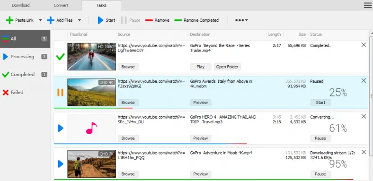Click the Size column header
This screenshot has width=373, height=181.
pyautogui.click(x=302, y=34)
